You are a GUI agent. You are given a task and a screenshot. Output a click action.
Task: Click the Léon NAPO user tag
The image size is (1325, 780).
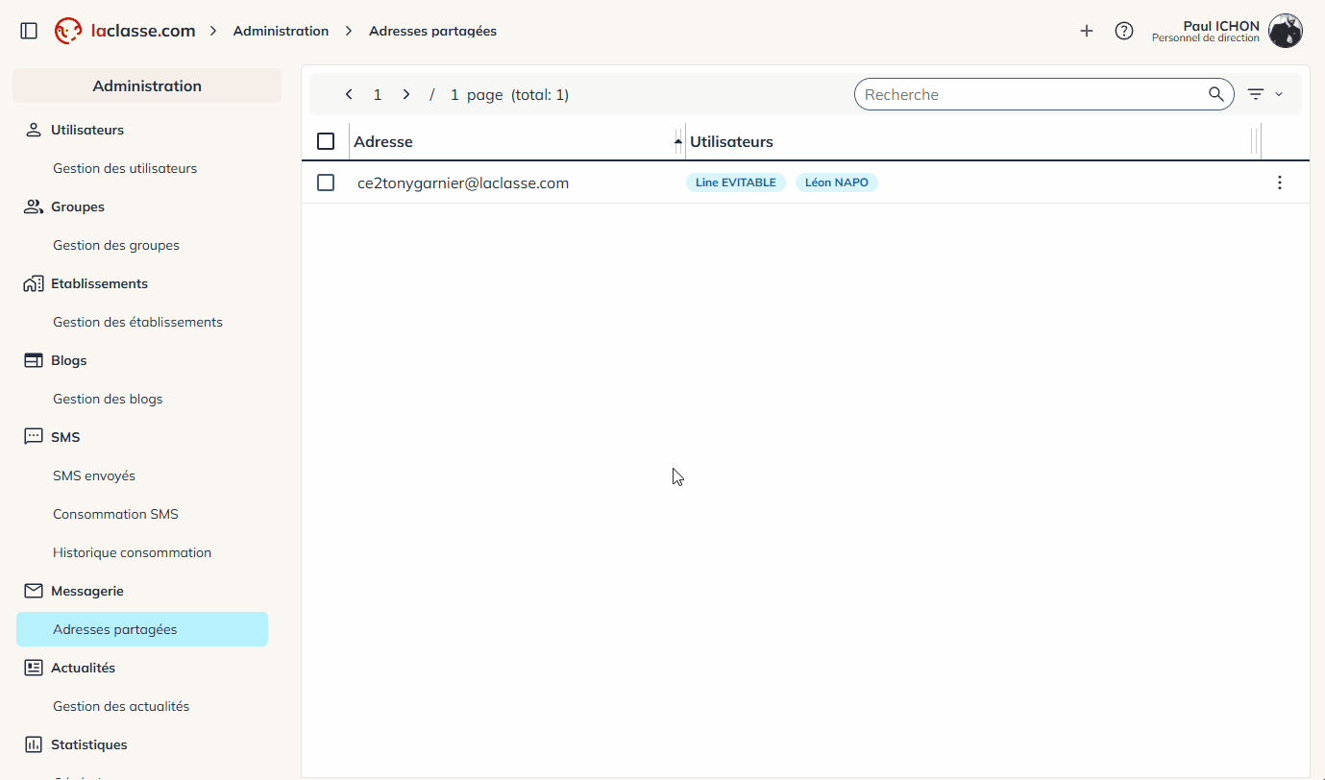[836, 183]
